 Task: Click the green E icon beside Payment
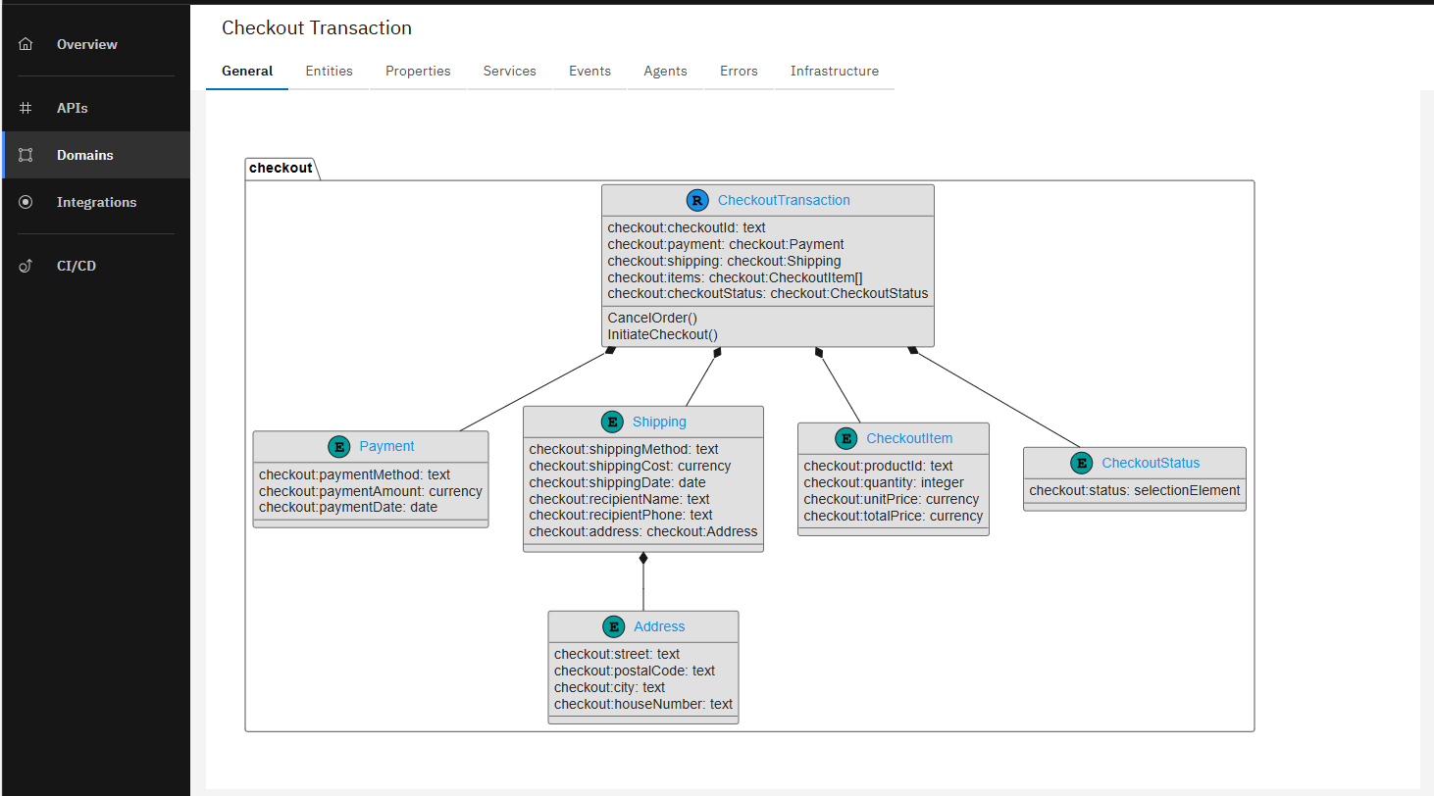point(339,446)
